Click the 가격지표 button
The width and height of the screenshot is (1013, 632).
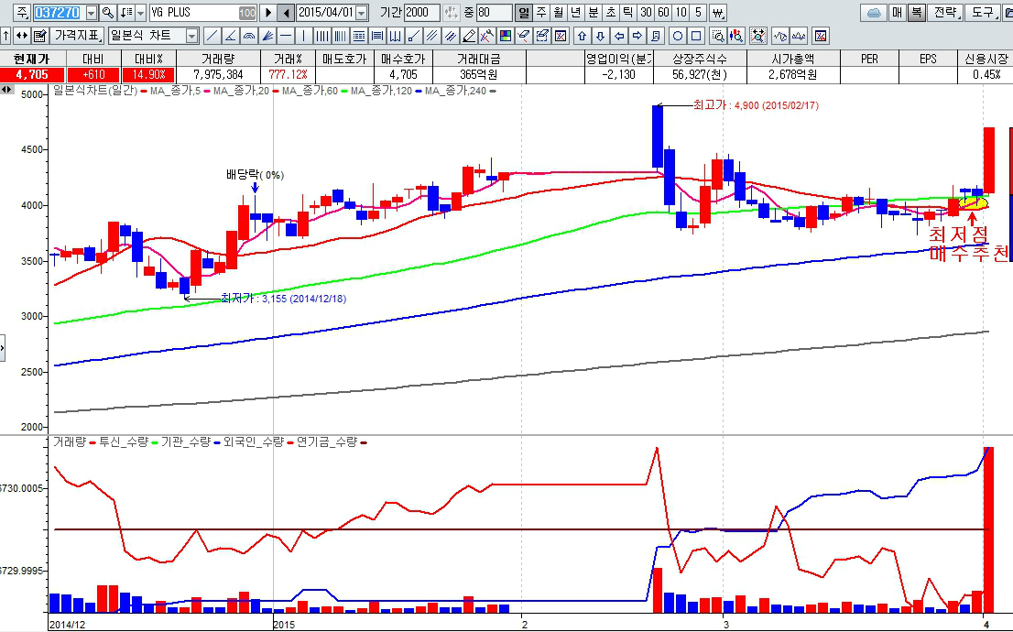77,36
